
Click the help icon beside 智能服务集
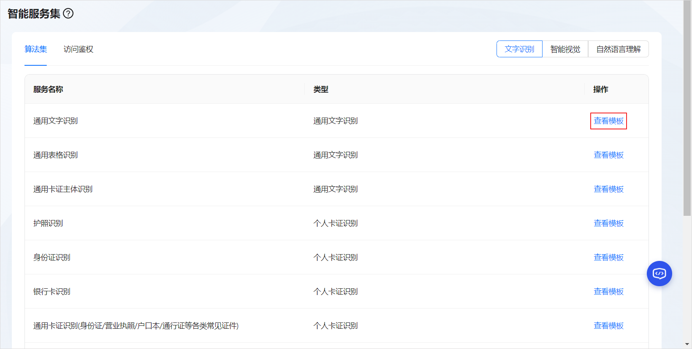tap(68, 13)
